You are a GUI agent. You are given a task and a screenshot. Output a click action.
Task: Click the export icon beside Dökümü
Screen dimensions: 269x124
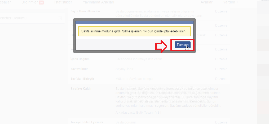point(60,18)
